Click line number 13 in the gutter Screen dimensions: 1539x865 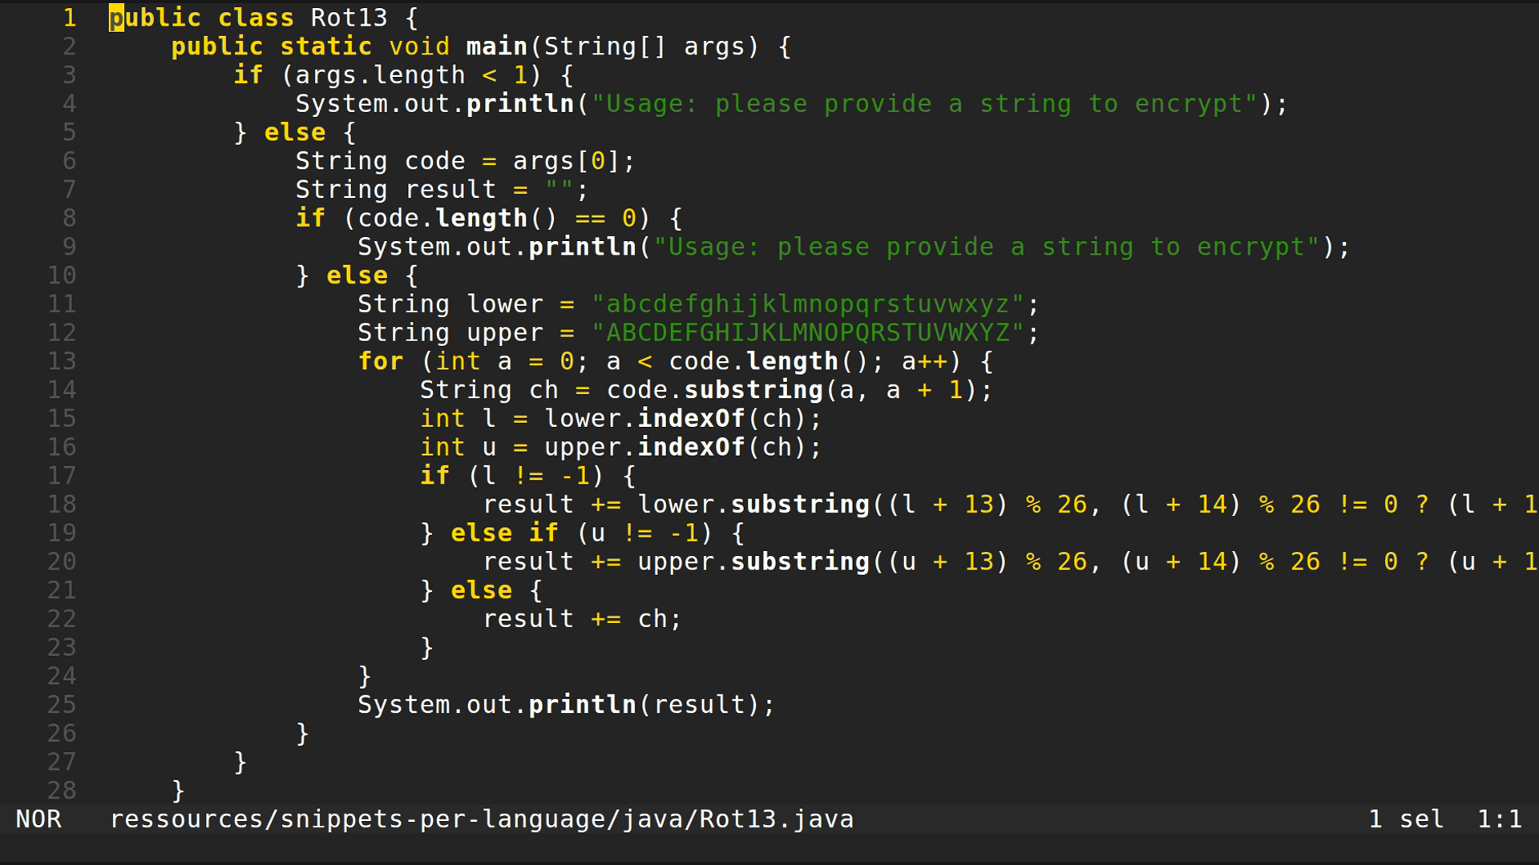pyautogui.click(x=60, y=361)
